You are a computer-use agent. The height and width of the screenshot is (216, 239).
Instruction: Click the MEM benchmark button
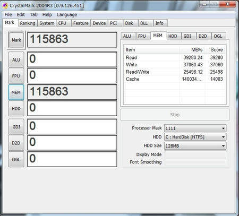[x=16, y=92]
